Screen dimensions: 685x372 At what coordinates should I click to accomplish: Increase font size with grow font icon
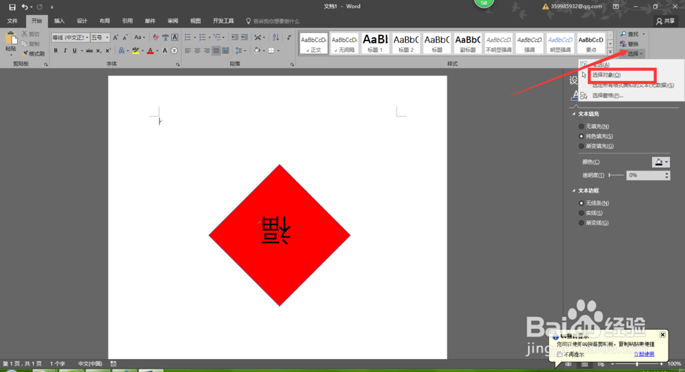[x=116, y=38]
